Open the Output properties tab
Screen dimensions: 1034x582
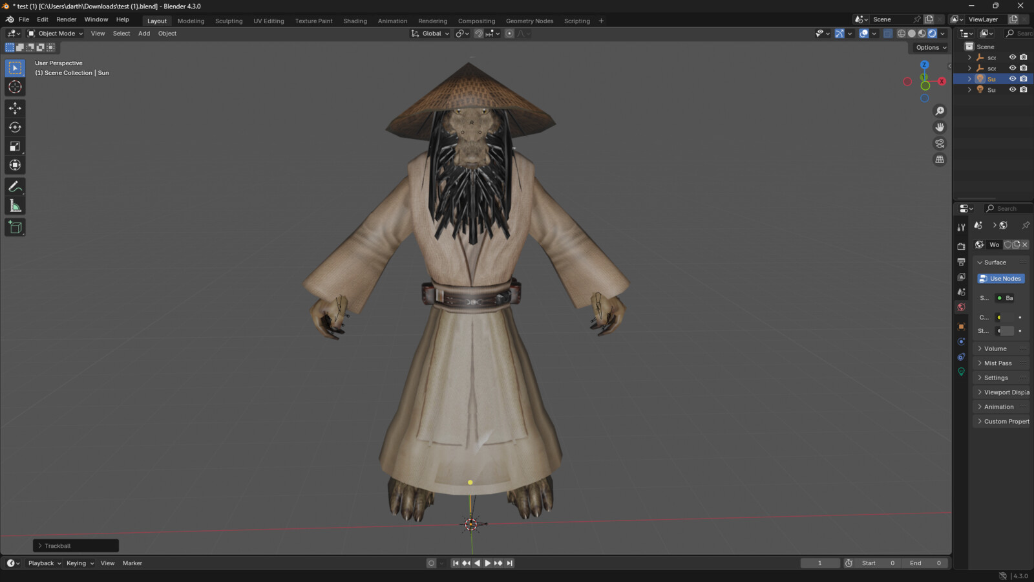click(961, 262)
